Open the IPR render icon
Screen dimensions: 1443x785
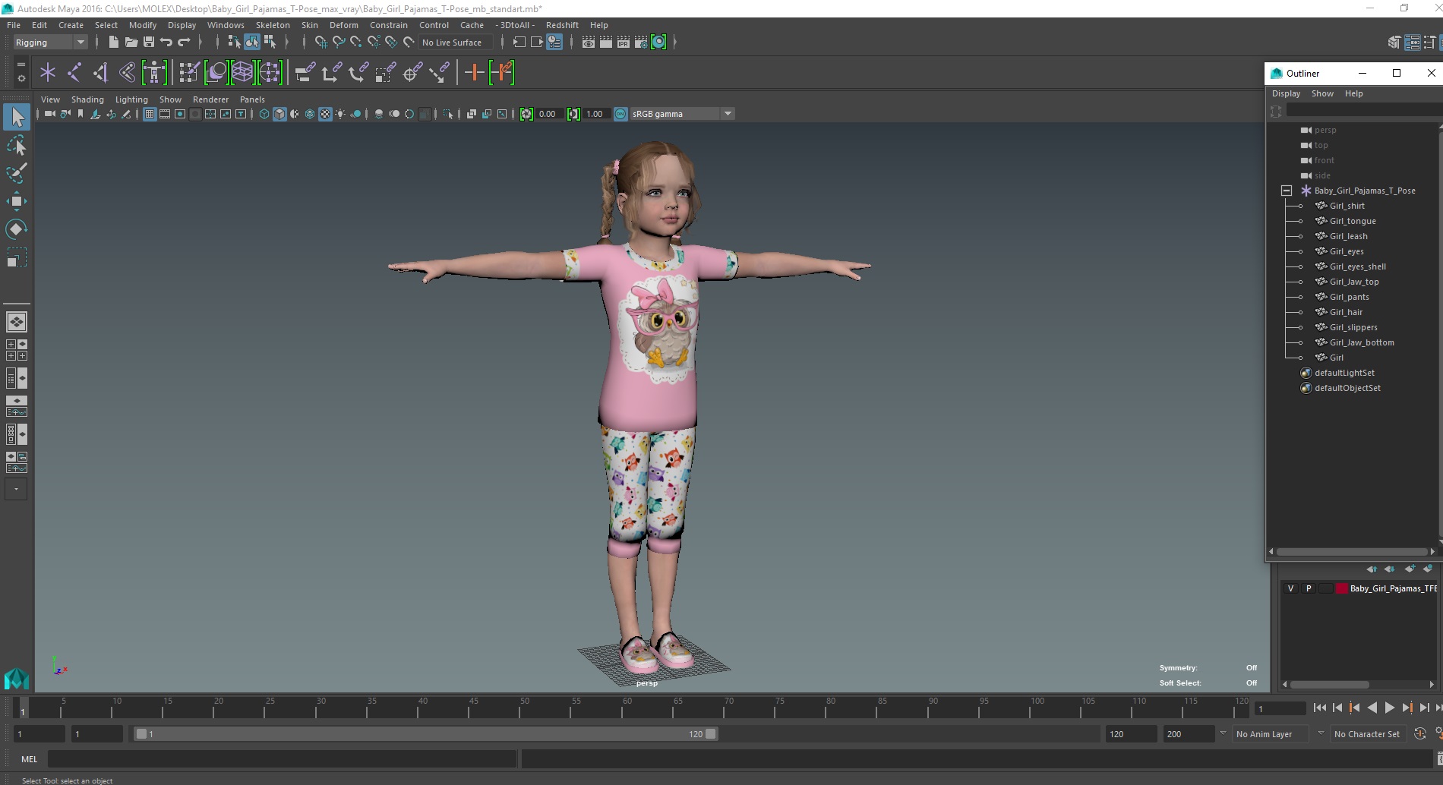624,43
